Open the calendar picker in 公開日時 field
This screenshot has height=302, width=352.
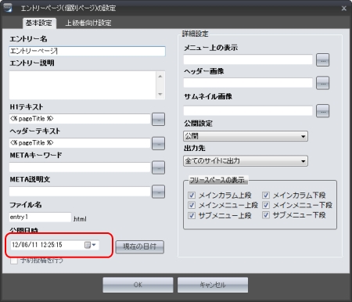[90, 245]
